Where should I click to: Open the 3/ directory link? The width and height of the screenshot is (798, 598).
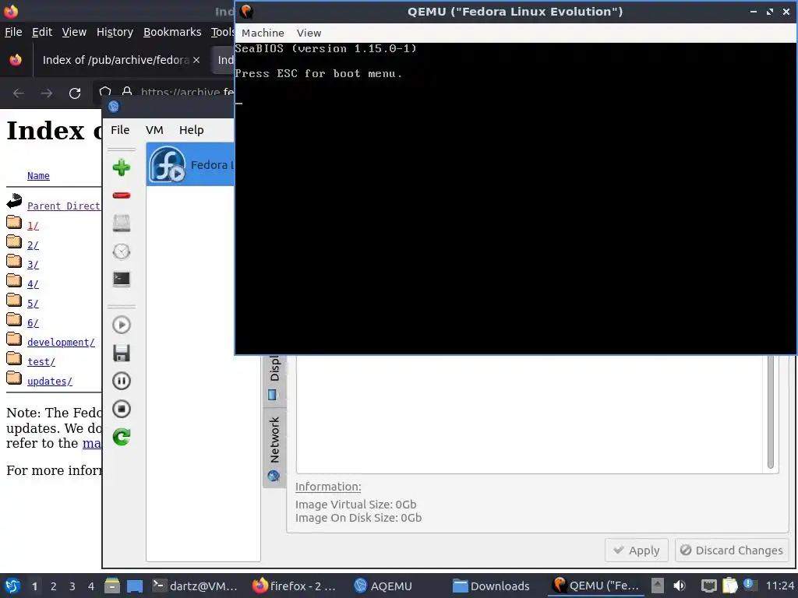click(33, 265)
